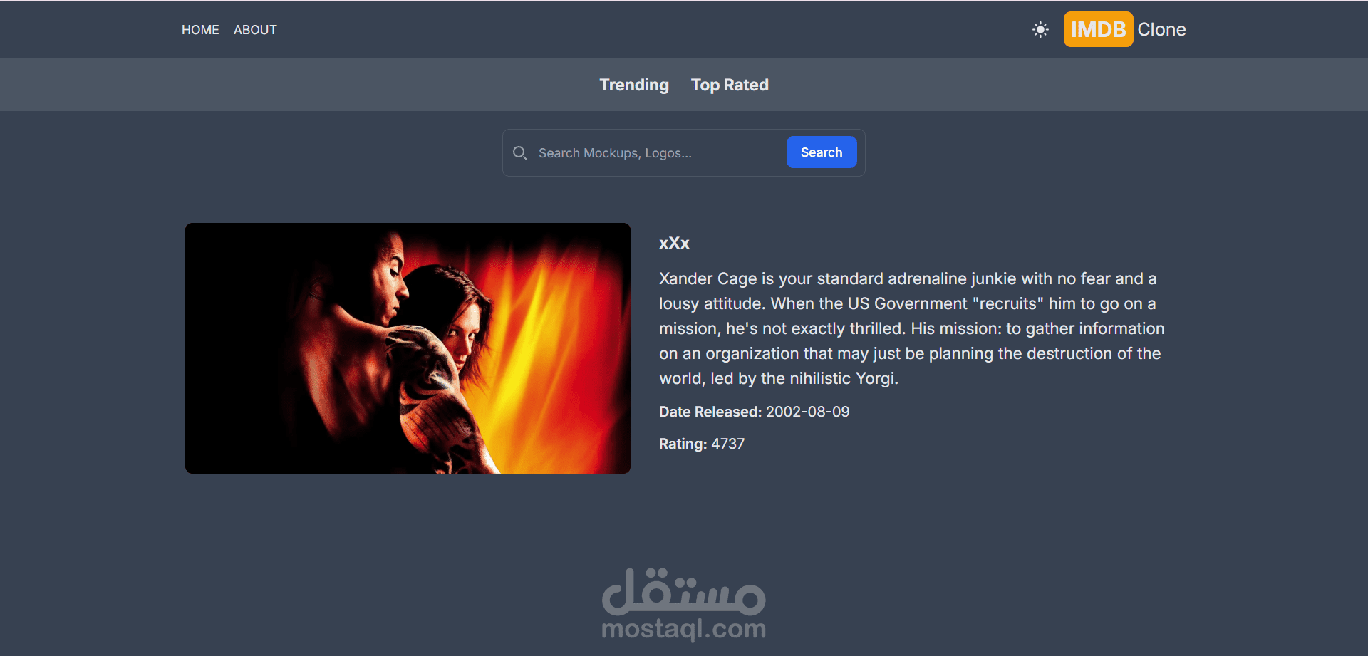Click the Date Released label
The height and width of the screenshot is (656, 1368).
(x=710, y=412)
